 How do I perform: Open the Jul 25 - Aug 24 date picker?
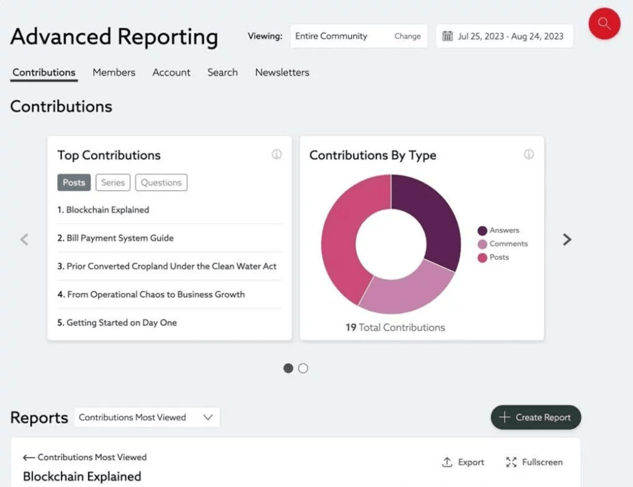pyautogui.click(x=510, y=36)
